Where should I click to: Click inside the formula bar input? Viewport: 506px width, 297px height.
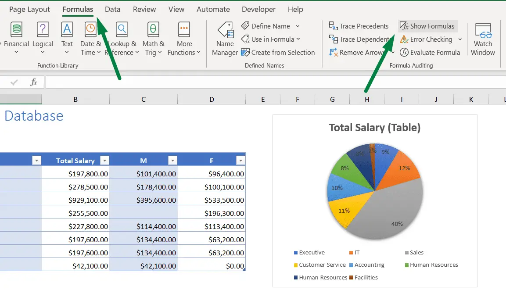point(276,82)
